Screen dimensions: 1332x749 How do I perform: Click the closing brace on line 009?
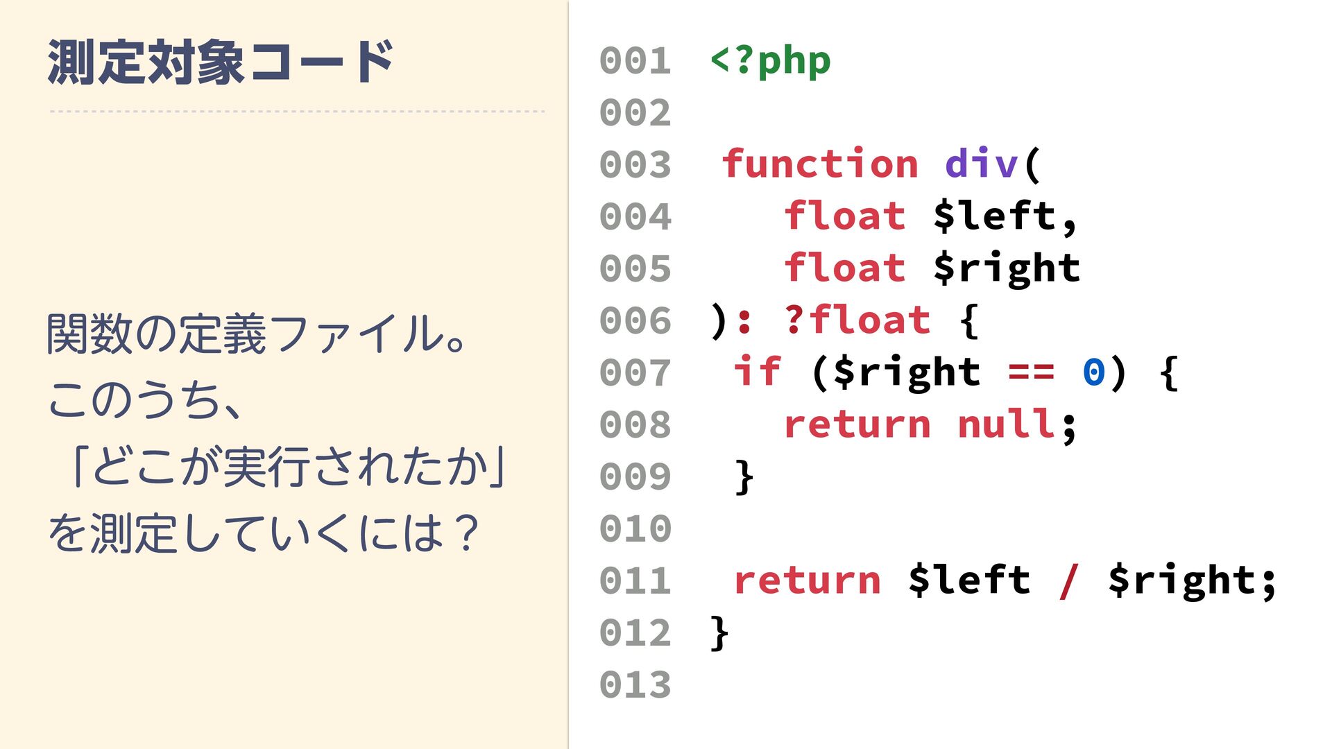744,476
